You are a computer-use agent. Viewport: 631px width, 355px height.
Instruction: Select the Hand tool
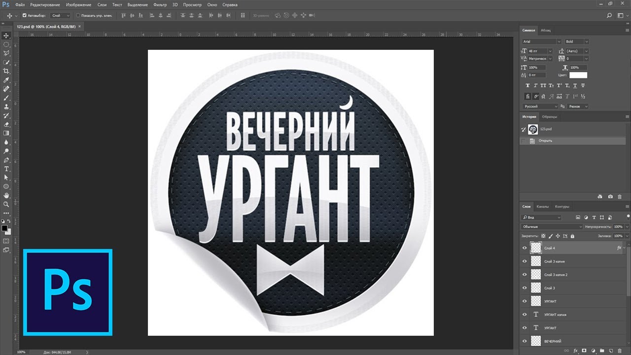6,195
